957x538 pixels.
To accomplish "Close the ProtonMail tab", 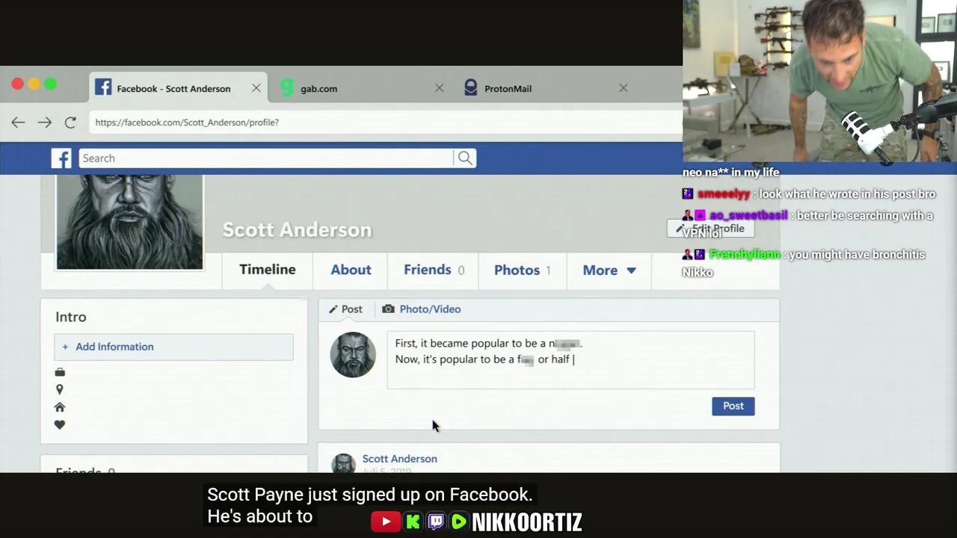I will tap(623, 88).
